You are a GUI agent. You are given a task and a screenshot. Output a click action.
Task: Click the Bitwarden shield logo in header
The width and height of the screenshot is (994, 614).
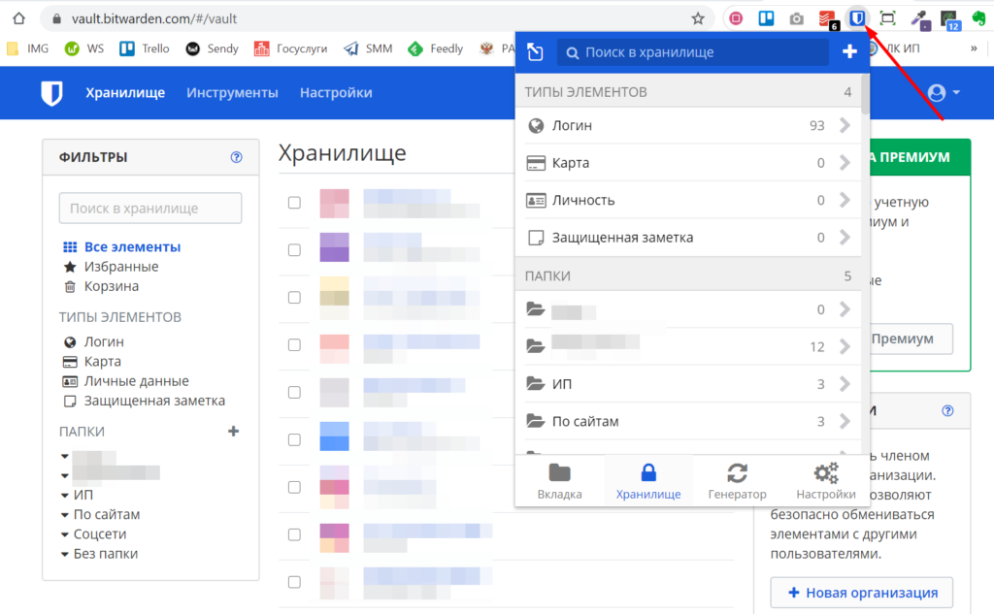(x=51, y=93)
